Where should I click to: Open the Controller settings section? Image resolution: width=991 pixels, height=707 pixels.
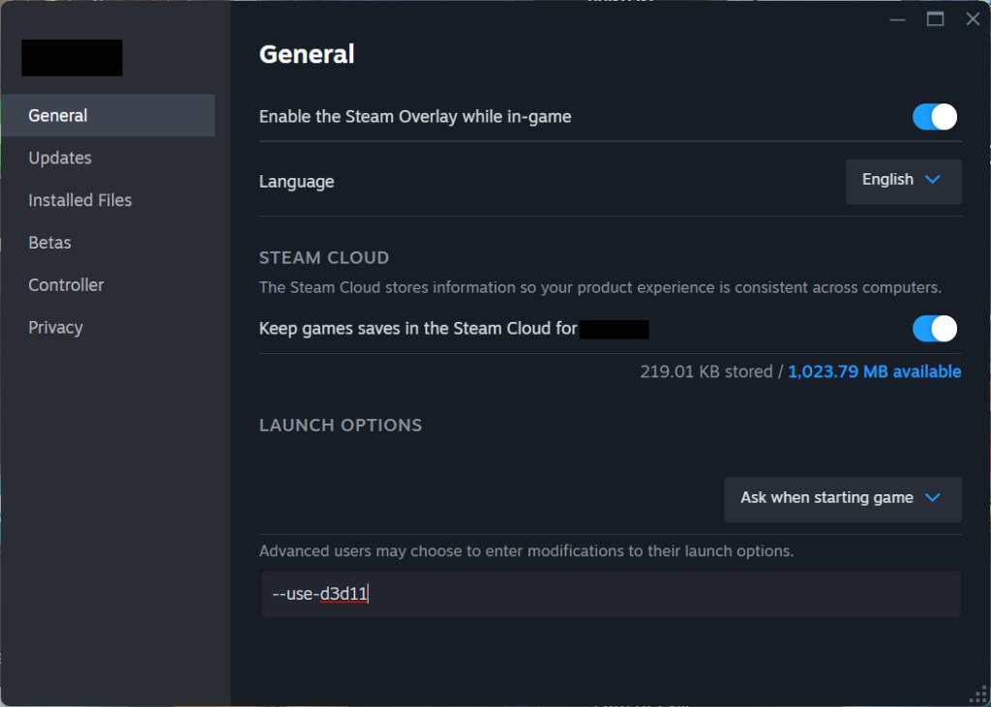[66, 285]
